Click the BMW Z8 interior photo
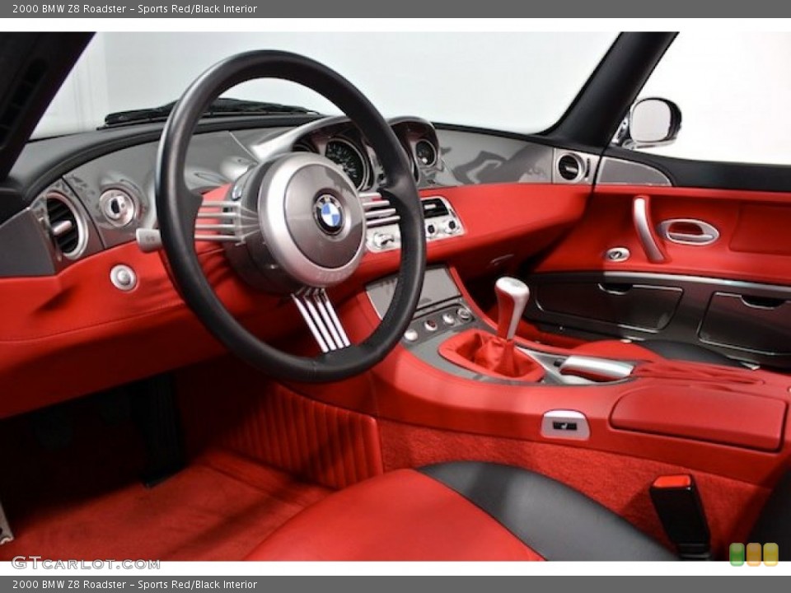Screen dimensions: 791x593 coord(395,296)
